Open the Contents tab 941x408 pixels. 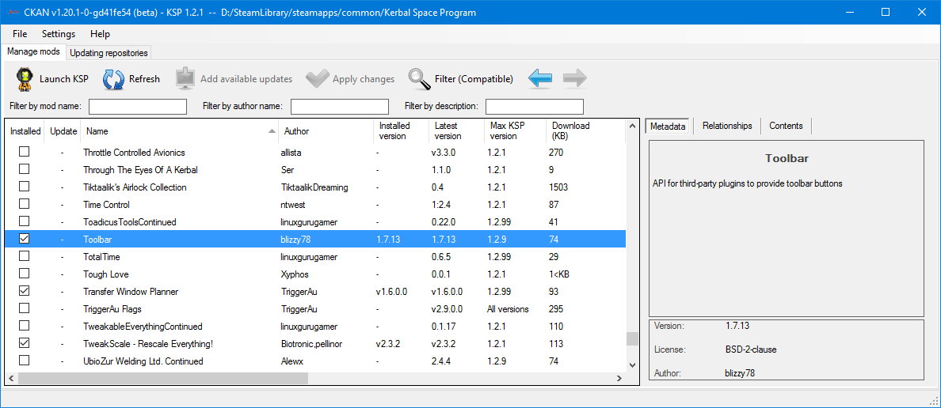[x=786, y=126]
